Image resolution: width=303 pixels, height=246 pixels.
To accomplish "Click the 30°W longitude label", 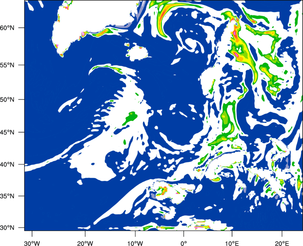I will tap(32, 243).
